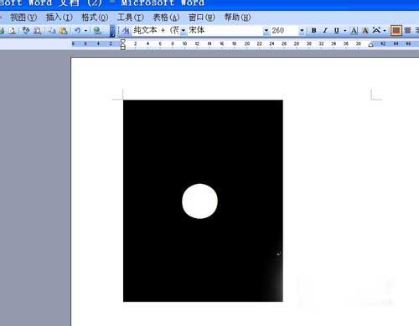Open the 窗口(W) menu
Image resolution: width=419 pixels, height=326 pixels.
click(x=202, y=18)
